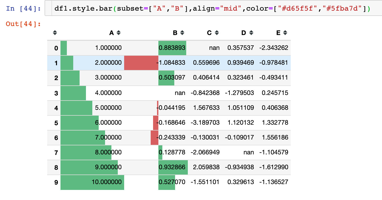The height and width of the screenshot is (200, 382).
Task: Select row index 3
Action: coord(56,93)
